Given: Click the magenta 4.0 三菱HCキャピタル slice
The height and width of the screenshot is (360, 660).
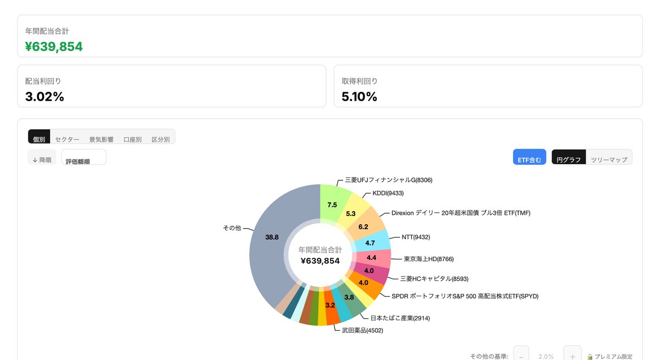Looking at the screenshot, I should tap(369, 270).
